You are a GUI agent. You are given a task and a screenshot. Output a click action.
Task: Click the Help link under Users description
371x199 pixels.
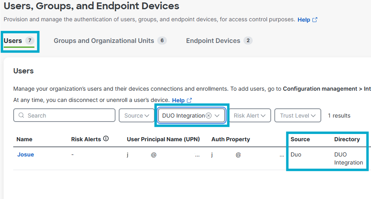click(178, 100)
